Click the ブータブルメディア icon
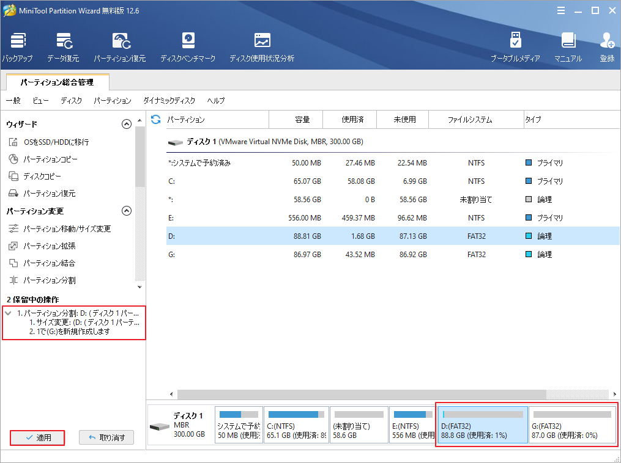This screenshot has height=463, width=621. 516,46
